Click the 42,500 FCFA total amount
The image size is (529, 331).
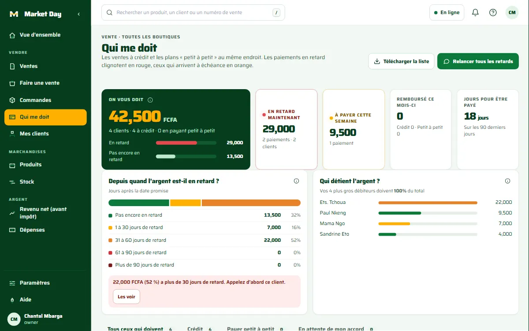(143, 117)
